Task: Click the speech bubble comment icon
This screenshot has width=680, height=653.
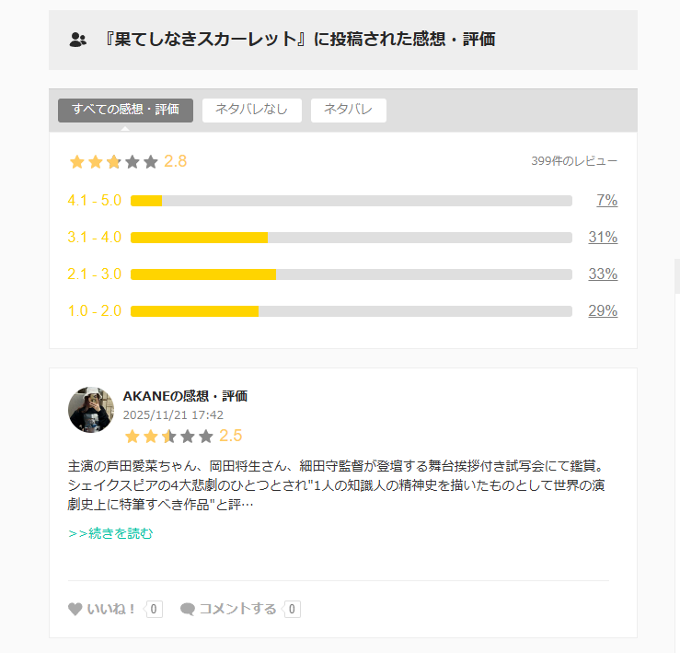Action: [x=188, y=609]
